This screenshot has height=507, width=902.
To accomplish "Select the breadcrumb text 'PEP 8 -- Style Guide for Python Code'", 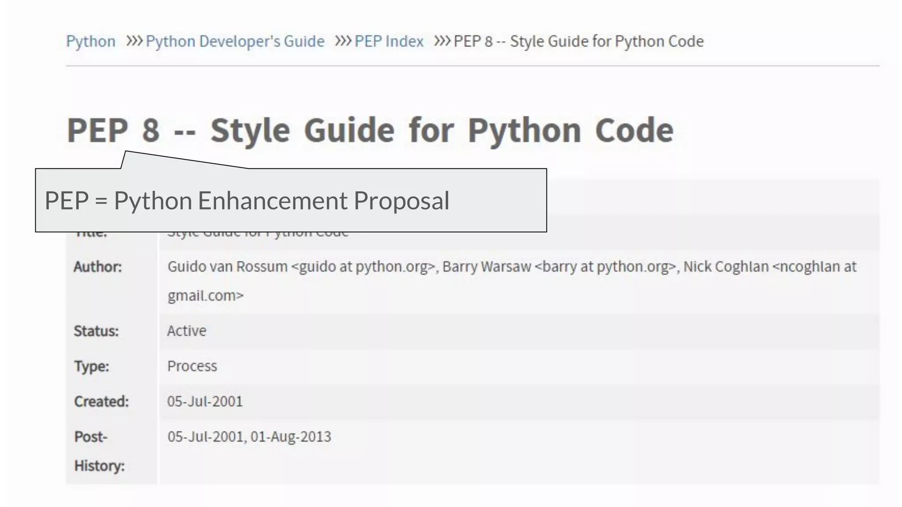I will (579, 41).
